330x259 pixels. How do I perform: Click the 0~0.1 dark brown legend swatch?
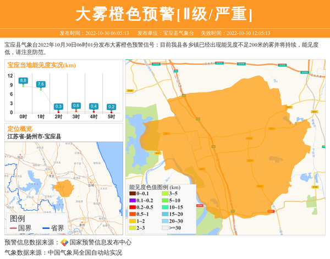(x=133, y=194)
